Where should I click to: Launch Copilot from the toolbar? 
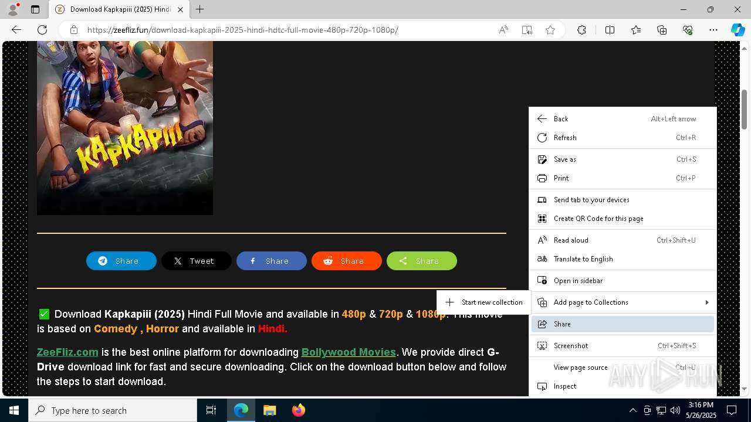click(738, 30)
